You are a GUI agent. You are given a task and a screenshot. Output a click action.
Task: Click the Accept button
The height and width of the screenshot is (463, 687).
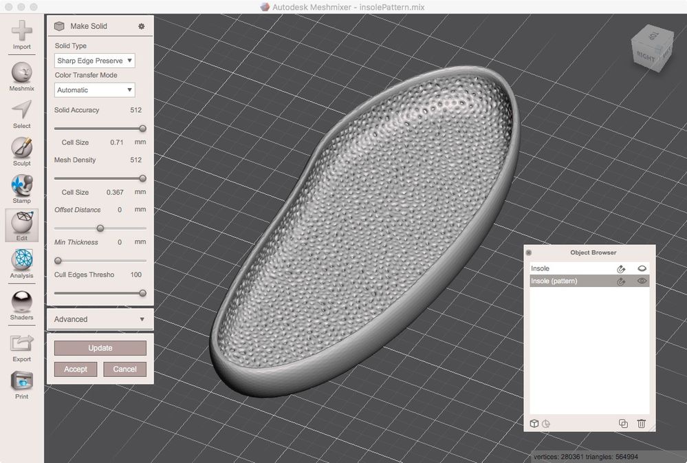point(76,369)
